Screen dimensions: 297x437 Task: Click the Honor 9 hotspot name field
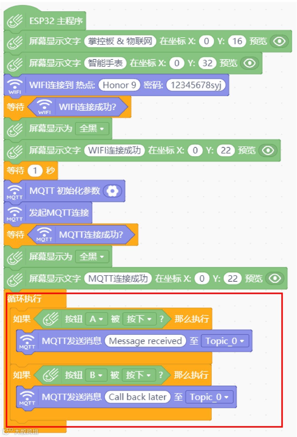coord(119,85)
